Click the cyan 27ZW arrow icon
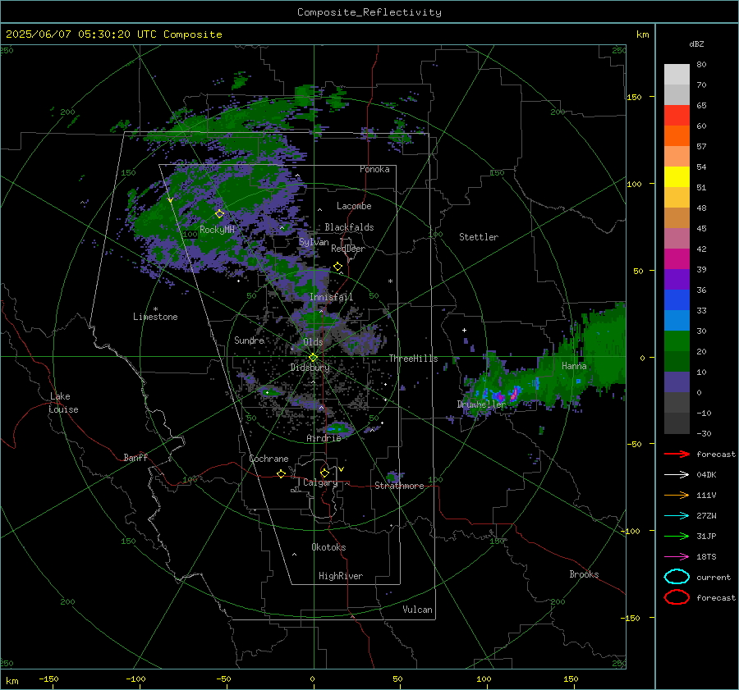Viewport: 739px width, 690px height. [677, 516]
